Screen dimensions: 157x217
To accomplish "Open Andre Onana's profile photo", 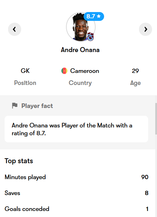I will tap(81, 27).
